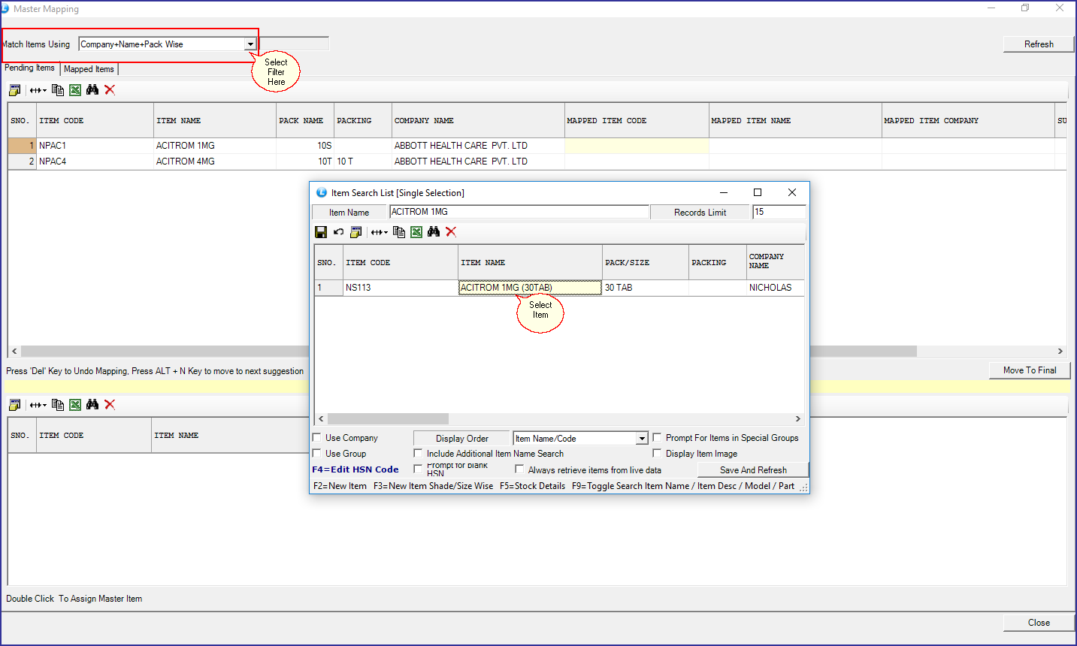1077x646 pixels.
Task: Click grid layout icon in Item Search List toolbar
Action: [x=355, y=232]
